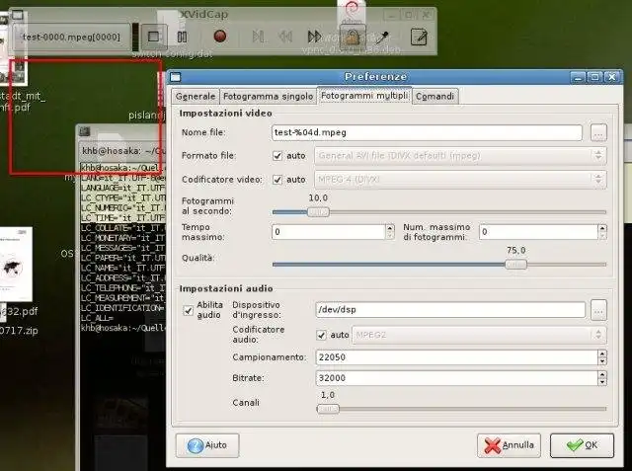Click the Tempo massimo field
The width and height of the screenshot is (632, 471).
[329, 232]
